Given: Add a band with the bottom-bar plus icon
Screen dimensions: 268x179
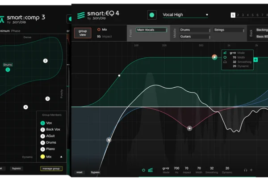Looking at the screenshot, I should [x=251, y=170].
